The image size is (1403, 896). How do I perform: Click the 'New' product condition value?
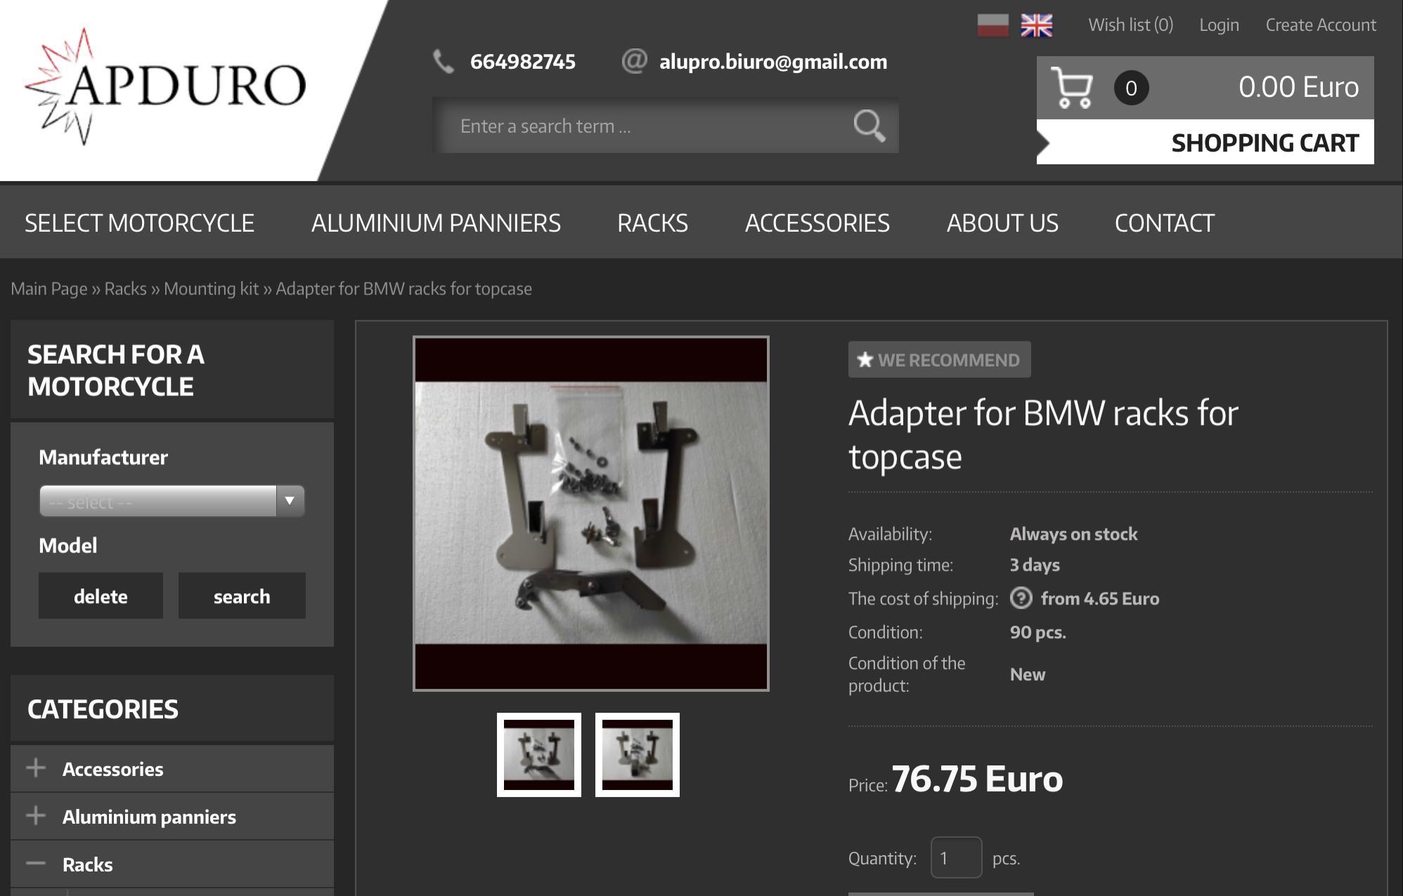tap(1027, 674)
